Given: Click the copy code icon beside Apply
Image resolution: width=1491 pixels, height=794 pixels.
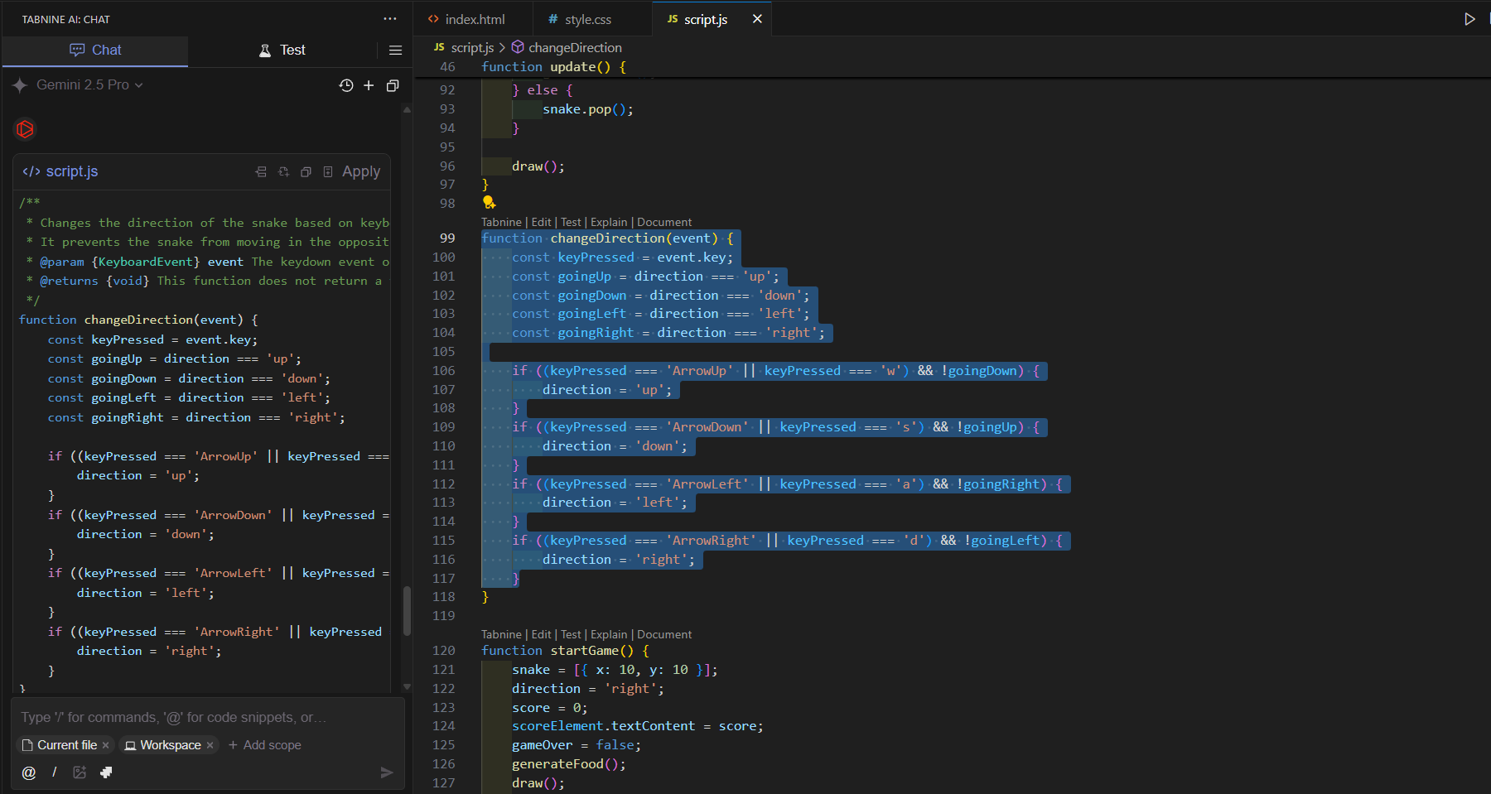Looking at the screenshot, I should (306, 172).
